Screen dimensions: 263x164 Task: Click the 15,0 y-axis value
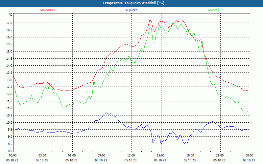click(x=10, y=51)
